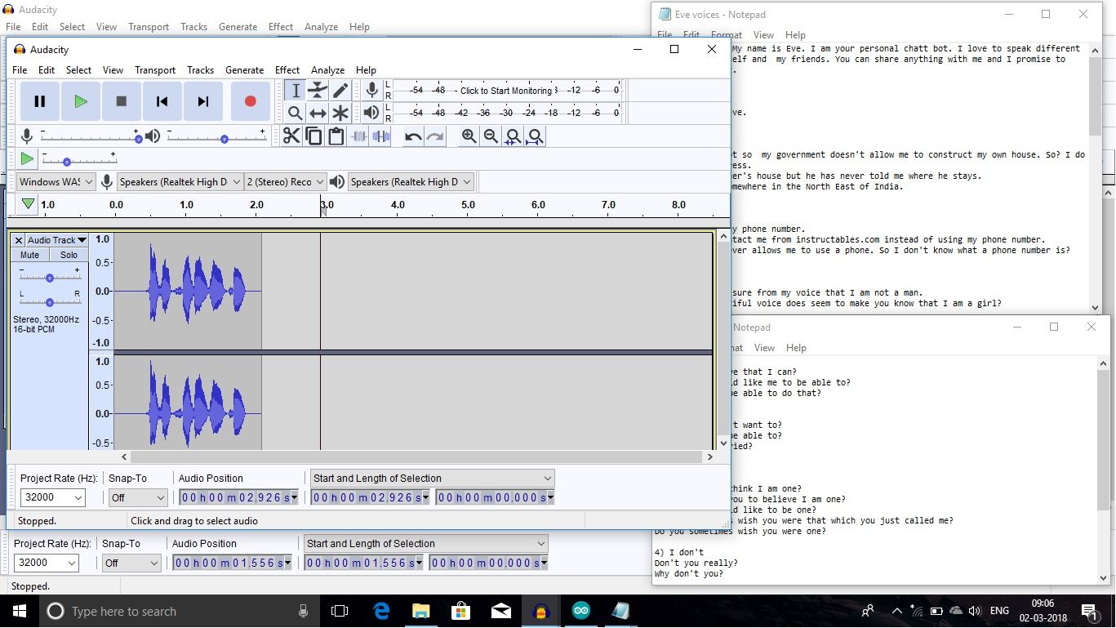This screenshot has width=1116, height=628.
Task: Adjust the track gain slider
Action: (x=49, y=278)
